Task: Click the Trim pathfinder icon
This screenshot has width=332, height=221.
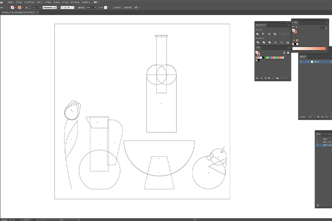Action: click(264, 42)
